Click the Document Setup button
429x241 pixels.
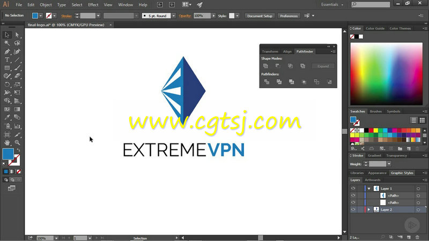pos(260,16)
